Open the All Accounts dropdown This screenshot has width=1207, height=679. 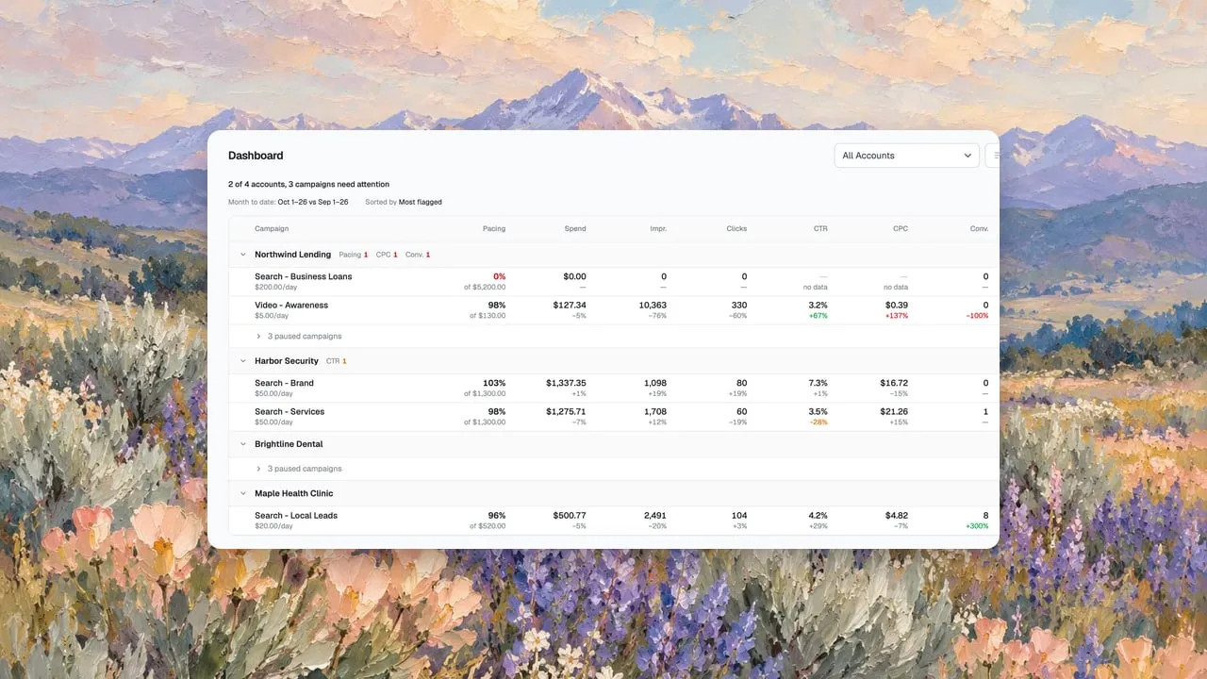(x=907, y=156)
